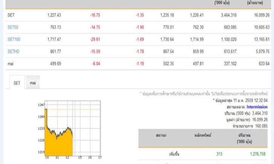Select SET high value 1,235.18
This screenshot has height=164, width=274.
167,15
